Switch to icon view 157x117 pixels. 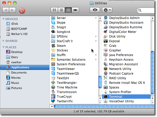(54, 10)
